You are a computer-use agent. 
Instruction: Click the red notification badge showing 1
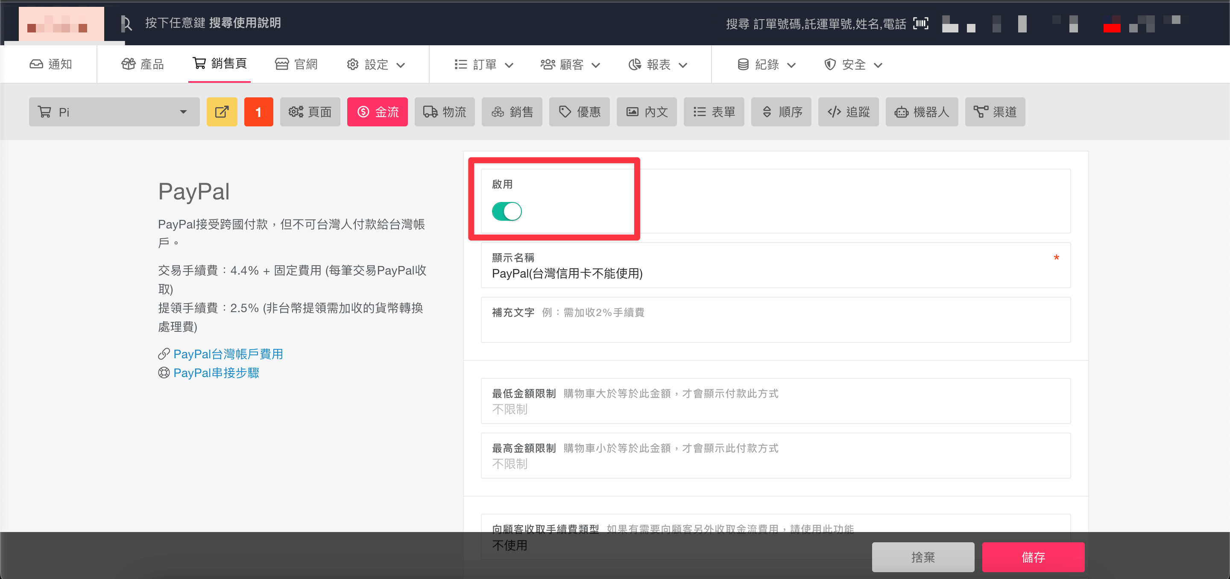(x=259, y=112)
